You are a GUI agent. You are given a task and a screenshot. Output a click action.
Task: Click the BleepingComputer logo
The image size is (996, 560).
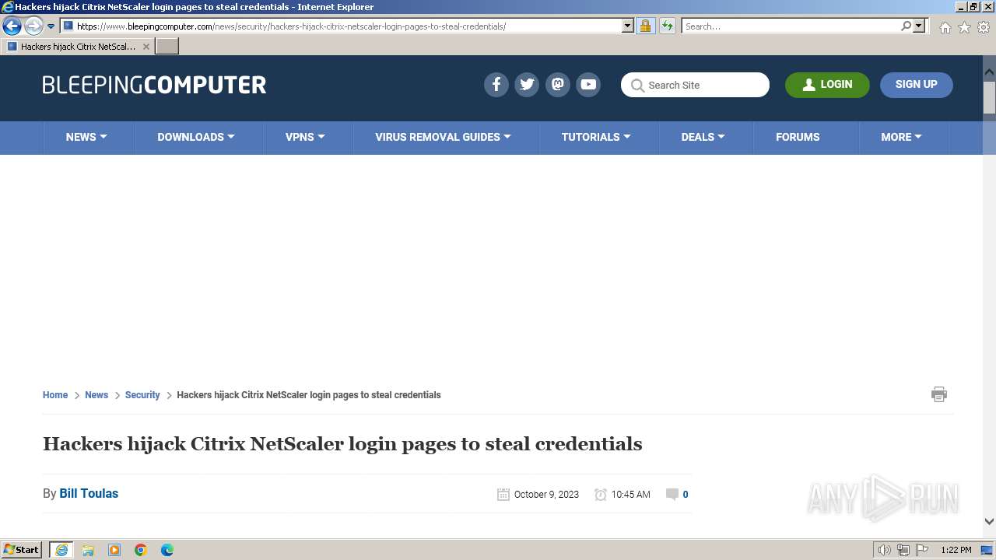(154, 85)
